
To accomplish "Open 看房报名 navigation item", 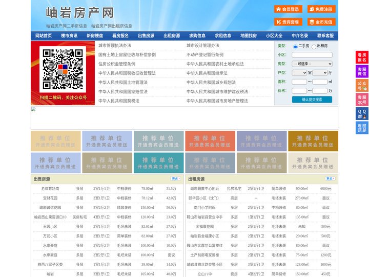I will click(120, 36).
